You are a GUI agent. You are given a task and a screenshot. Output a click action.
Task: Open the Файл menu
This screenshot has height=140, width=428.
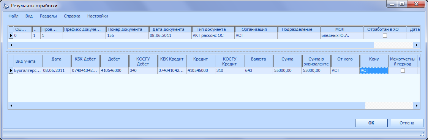(13, 16)
